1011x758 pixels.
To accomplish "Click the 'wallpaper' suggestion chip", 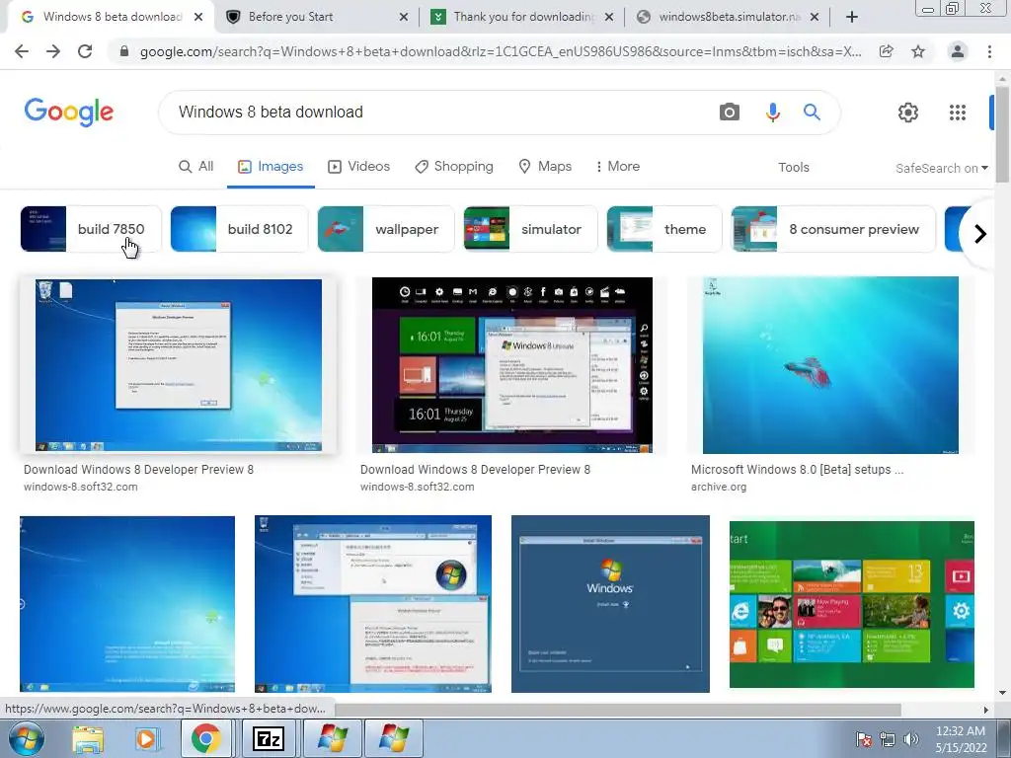I will coord(386,229).
